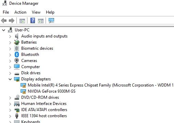This screenshot has height=123, width=174.
Task: Expand the DVD/CD-ROM drives category
Action: pos(10,98)
